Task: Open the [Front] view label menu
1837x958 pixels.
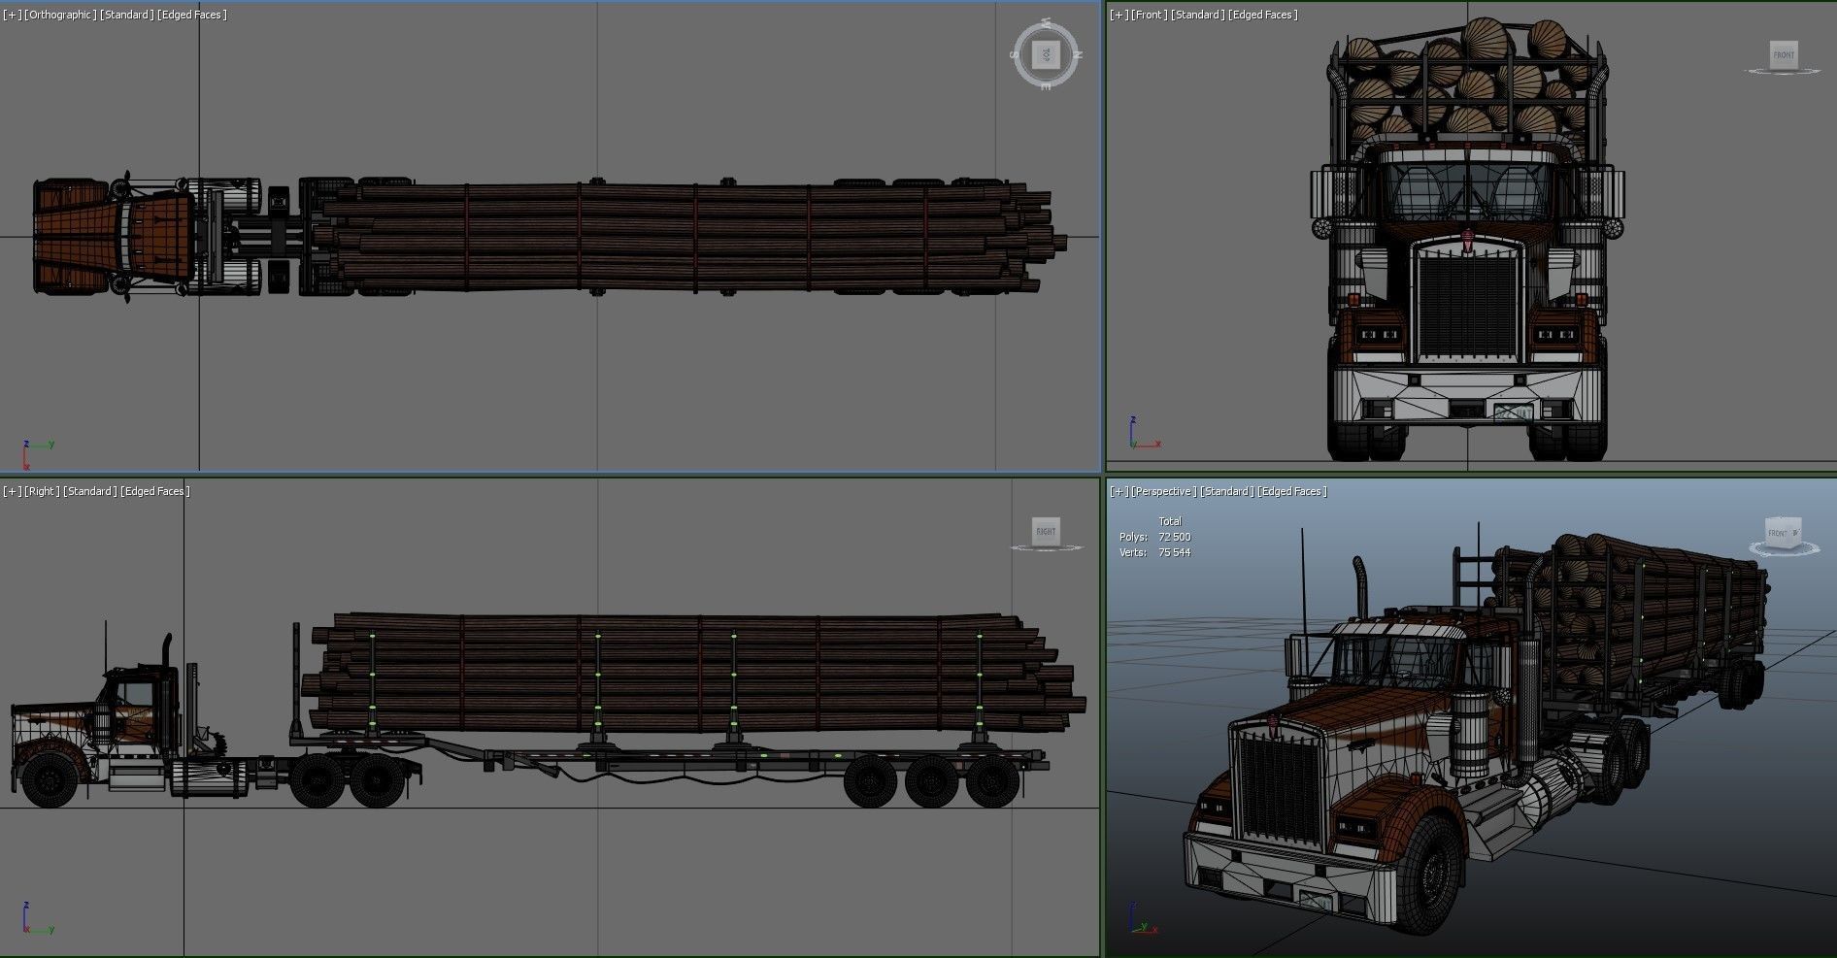Action: pyautogui.click(x=1150, y=15)
